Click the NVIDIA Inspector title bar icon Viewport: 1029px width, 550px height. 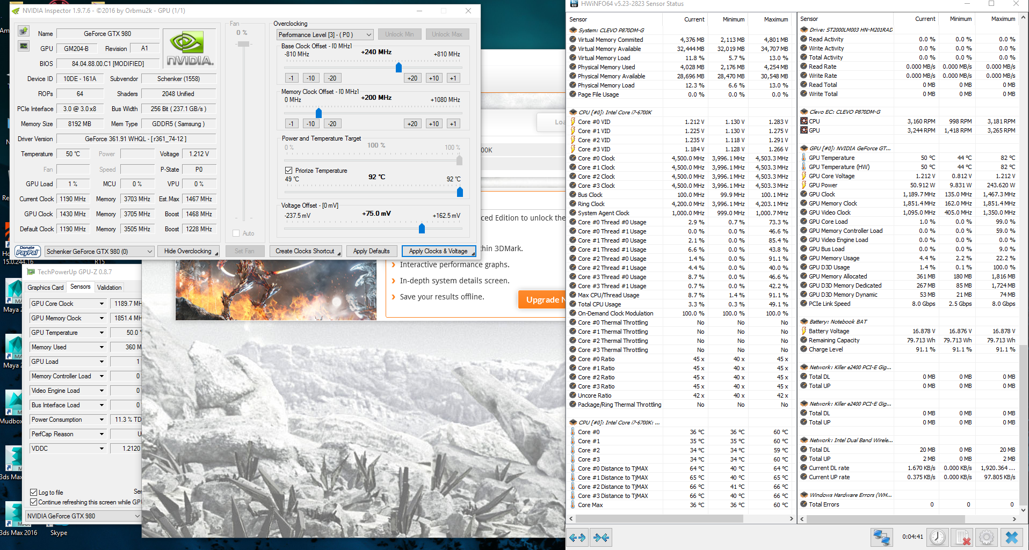pyautogui.click(x=16, y=11)
